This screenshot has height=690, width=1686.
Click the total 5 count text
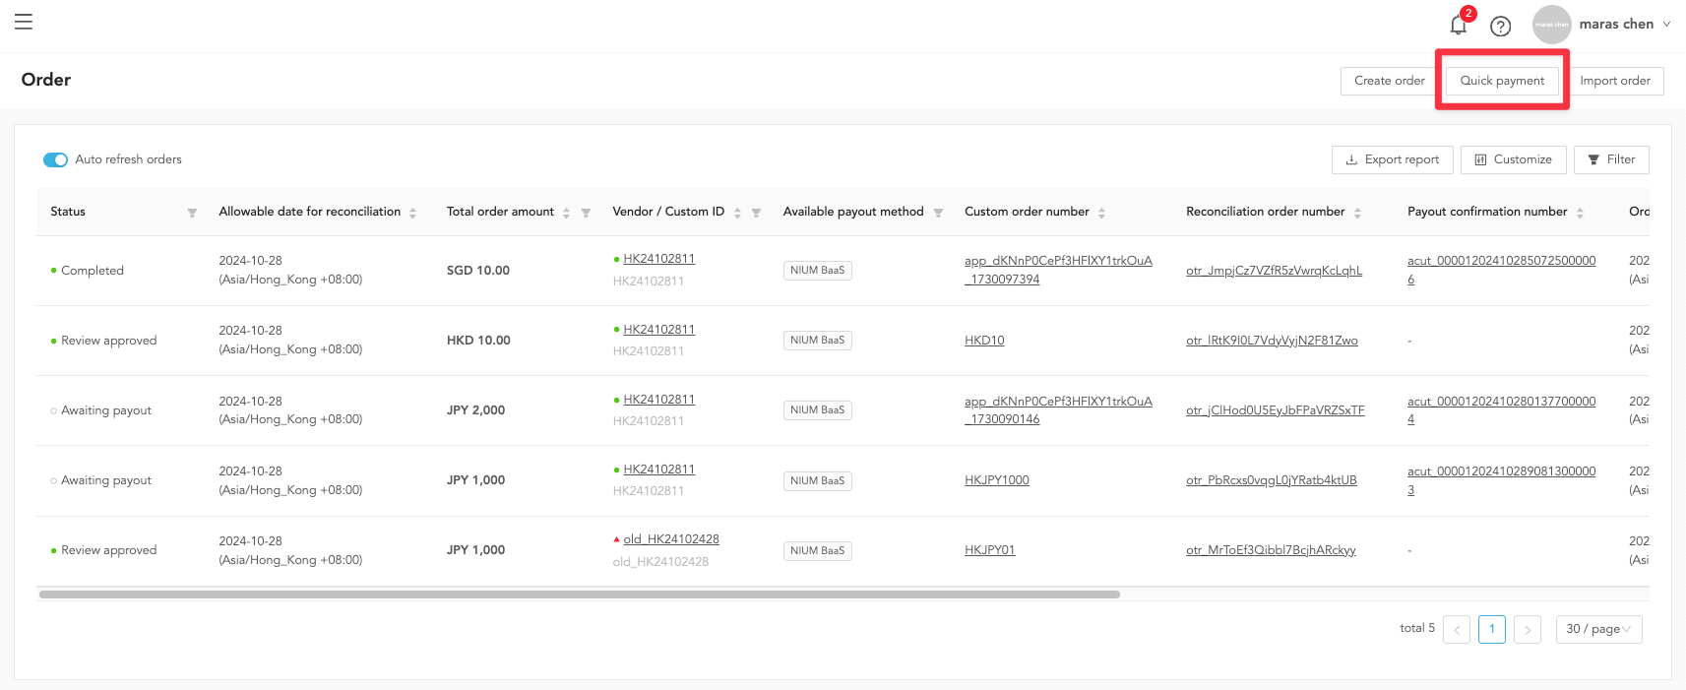tap(1417, 628)
